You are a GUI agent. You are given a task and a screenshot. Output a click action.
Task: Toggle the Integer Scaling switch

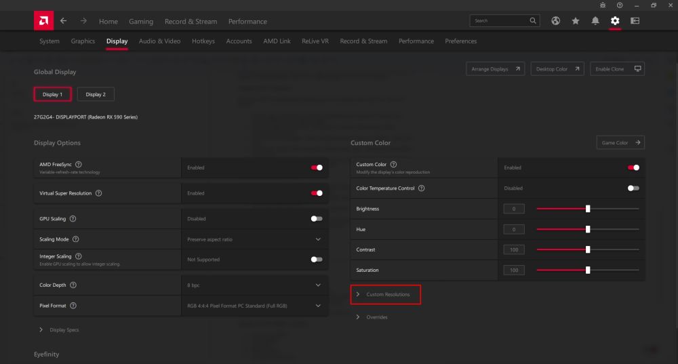click(317, 260)
